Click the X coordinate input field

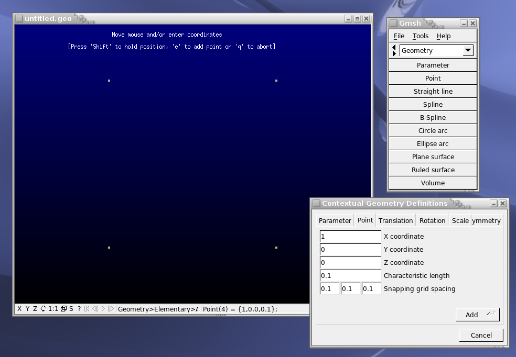click(350, 237)
